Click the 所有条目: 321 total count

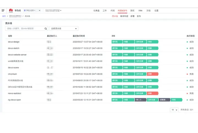[187, 110]
